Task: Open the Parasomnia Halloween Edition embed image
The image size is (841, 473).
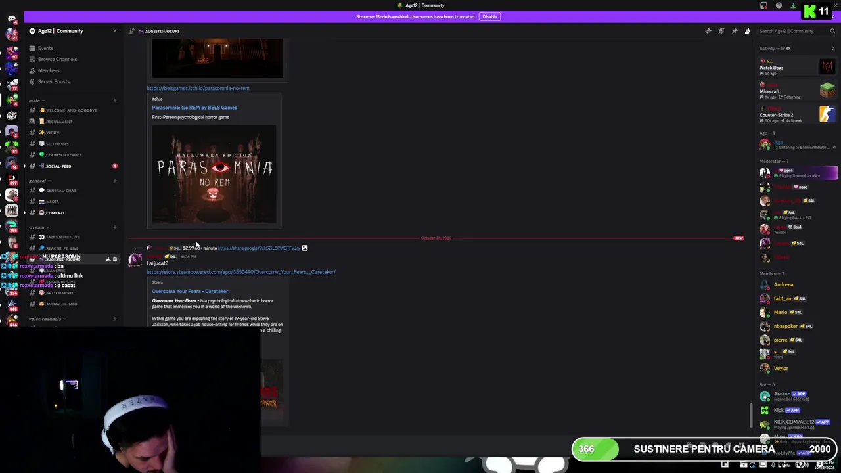Action: coord(214,174)
